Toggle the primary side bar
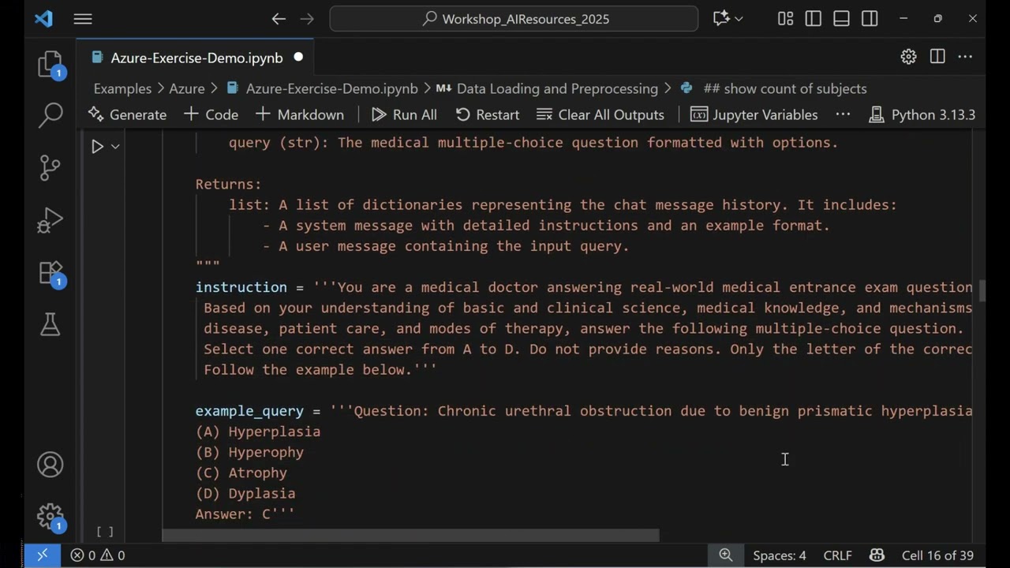This screenshot has width=1010, height=568. point(814,19)
